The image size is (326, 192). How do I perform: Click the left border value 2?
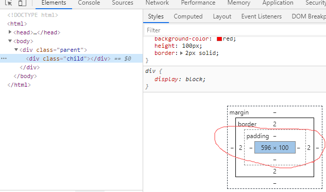click(241, 148)
